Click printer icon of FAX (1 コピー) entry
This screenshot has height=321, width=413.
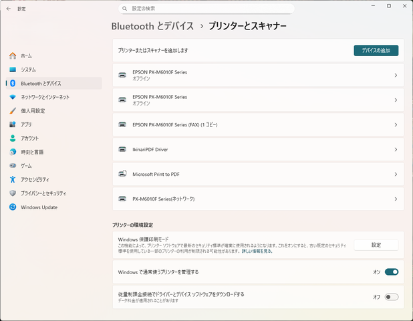[122, 124]
